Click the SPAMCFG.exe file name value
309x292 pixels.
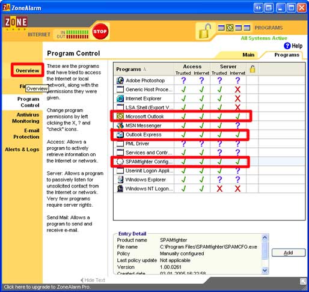click(x=209, y=247)
